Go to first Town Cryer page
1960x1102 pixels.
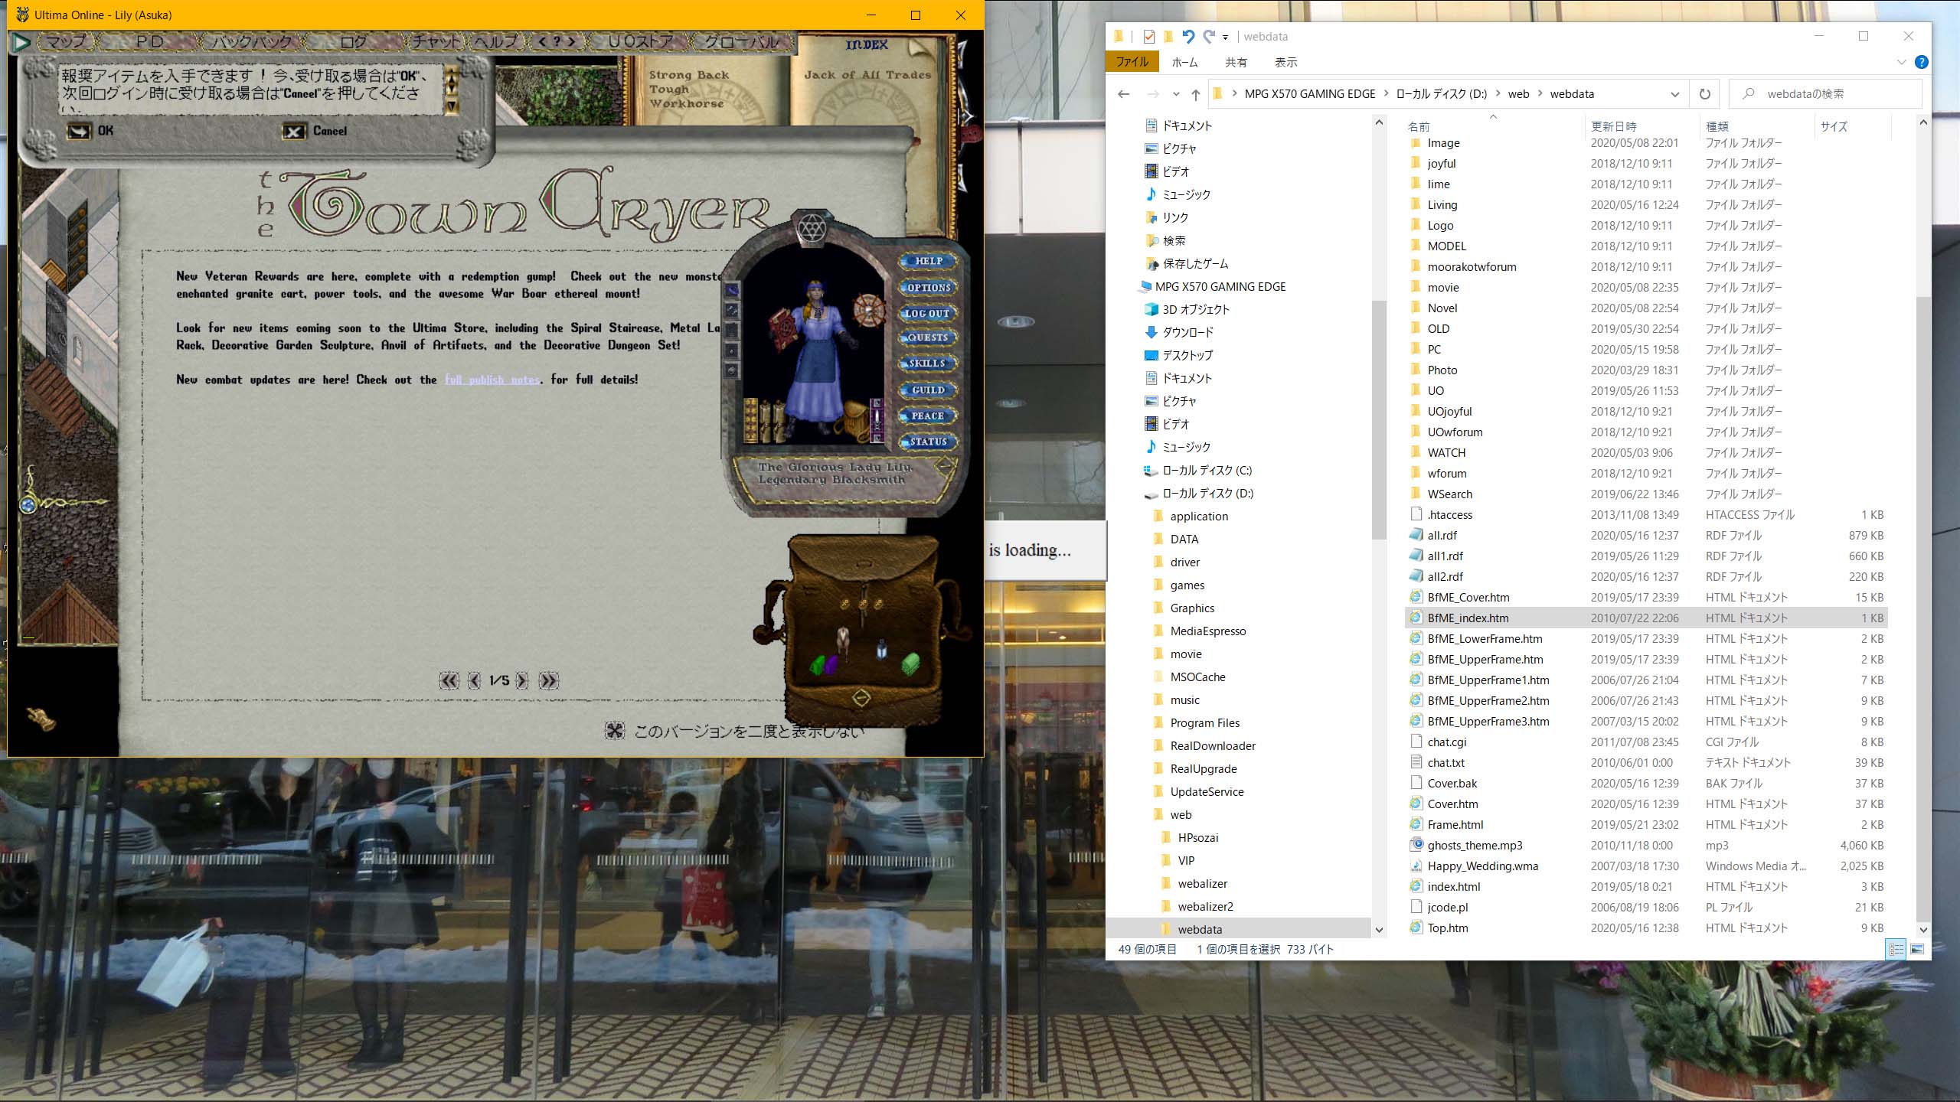449,680
